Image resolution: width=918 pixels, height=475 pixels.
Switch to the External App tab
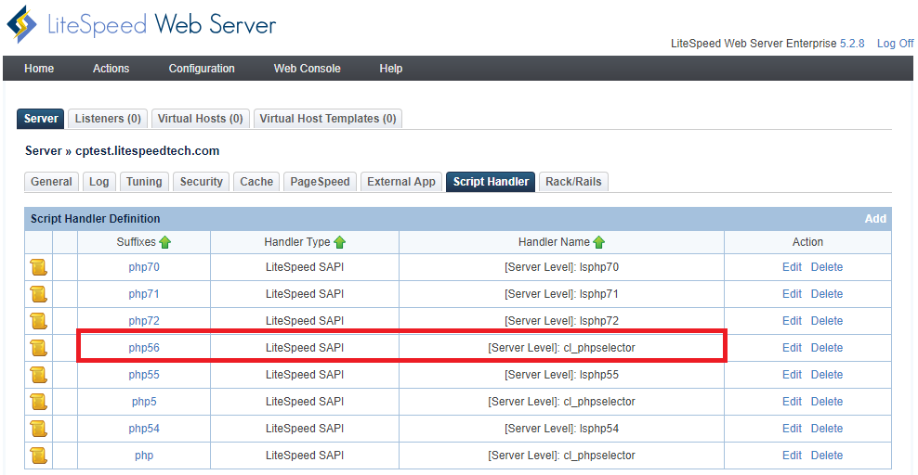click(x=400, y=182)
